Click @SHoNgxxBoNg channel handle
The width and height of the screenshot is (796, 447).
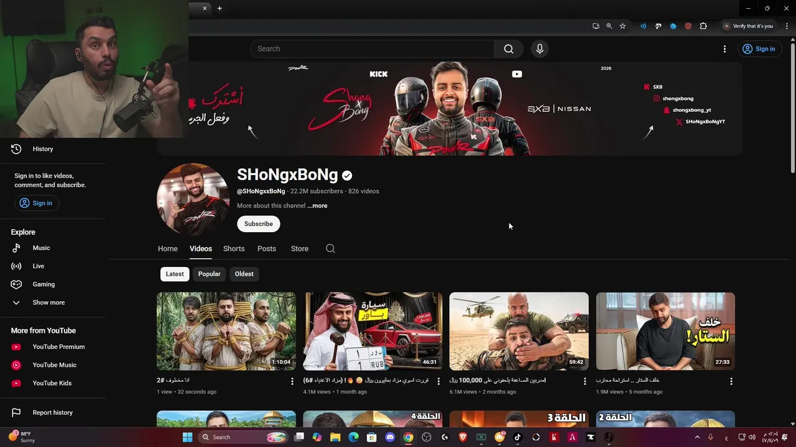click(x=261, y=191)
